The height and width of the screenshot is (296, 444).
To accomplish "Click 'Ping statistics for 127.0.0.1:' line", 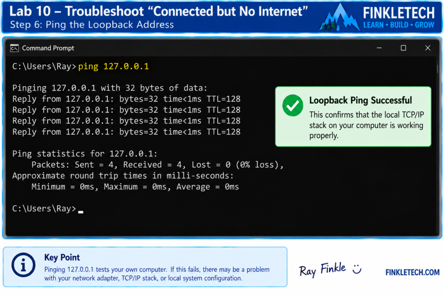I will [85, 154].
